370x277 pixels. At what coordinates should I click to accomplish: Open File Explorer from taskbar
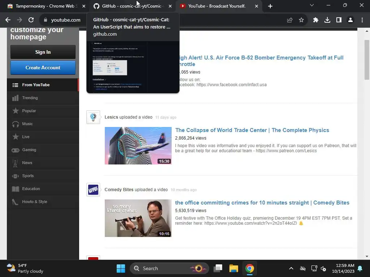click(234, 268)
